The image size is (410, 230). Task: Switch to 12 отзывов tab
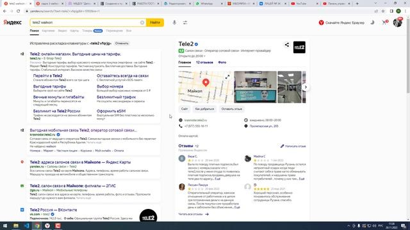[x=204, y=63]
